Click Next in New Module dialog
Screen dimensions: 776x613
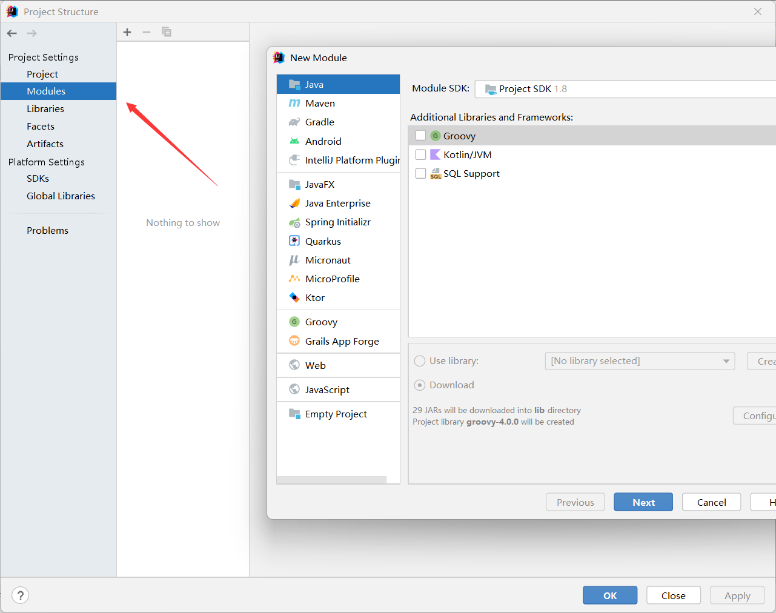coord(643,502)
